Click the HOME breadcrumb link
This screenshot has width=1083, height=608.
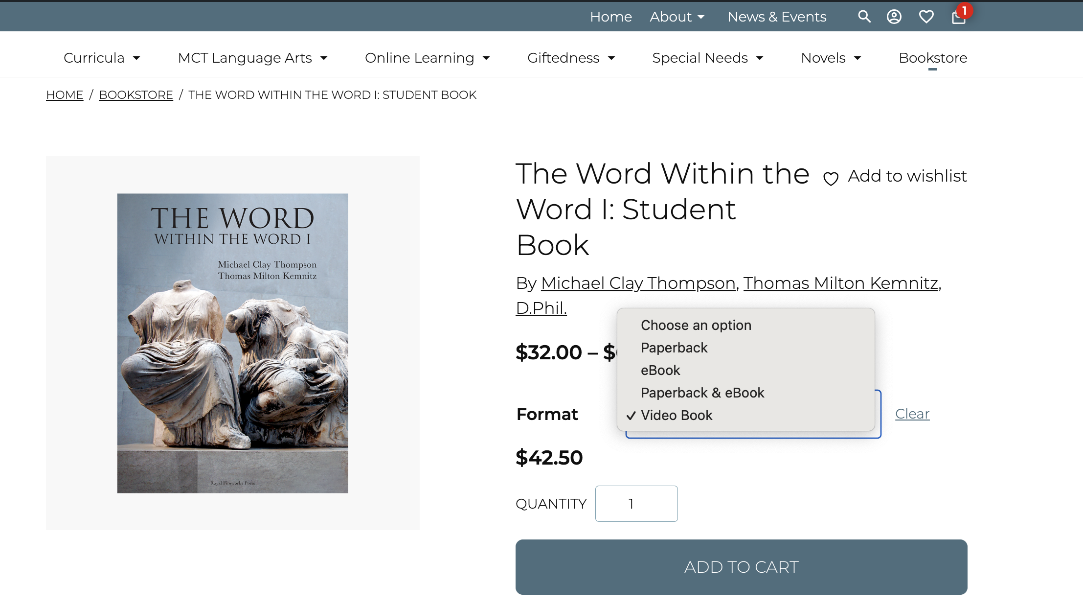click(65, 94)
